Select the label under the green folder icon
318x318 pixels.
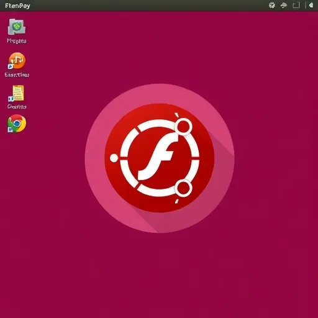tap(17, 41)
